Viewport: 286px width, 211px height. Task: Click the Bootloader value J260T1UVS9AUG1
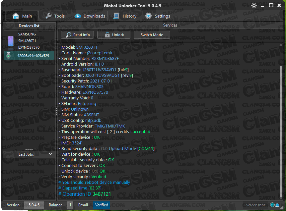(103, 76)
